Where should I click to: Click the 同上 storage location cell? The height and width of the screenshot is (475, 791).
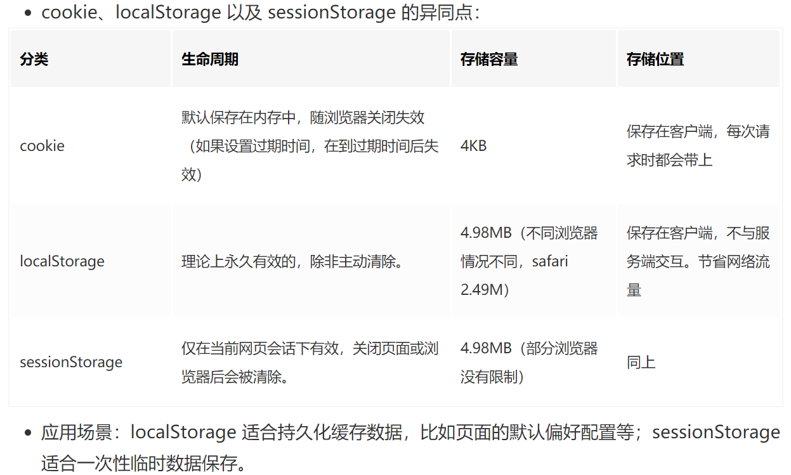(641, 362)
